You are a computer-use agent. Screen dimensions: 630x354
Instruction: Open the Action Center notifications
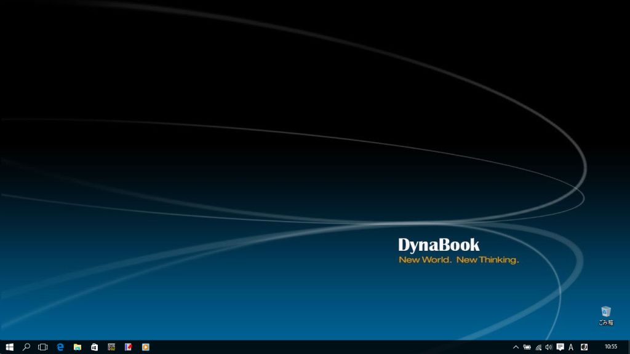pos(560,347)
